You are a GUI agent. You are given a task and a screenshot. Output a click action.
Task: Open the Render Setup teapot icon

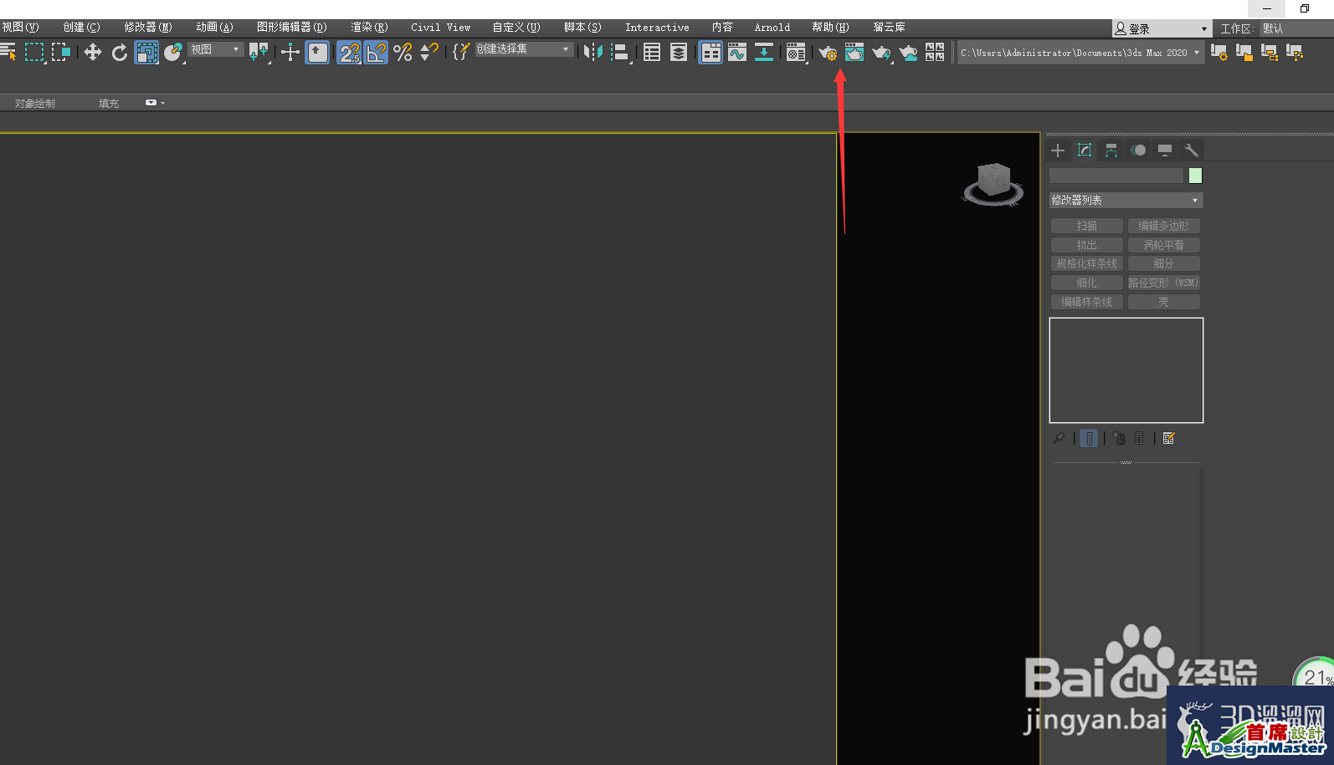click(827, 53)
